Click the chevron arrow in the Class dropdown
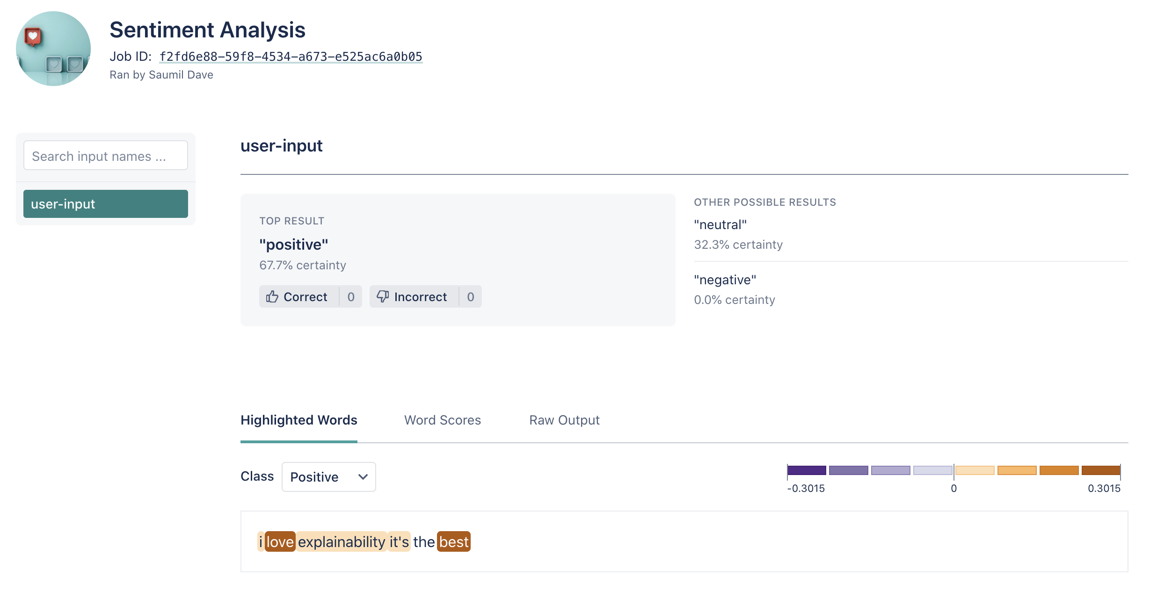This screenshot has width=1150, height=591. pos(363,477)
